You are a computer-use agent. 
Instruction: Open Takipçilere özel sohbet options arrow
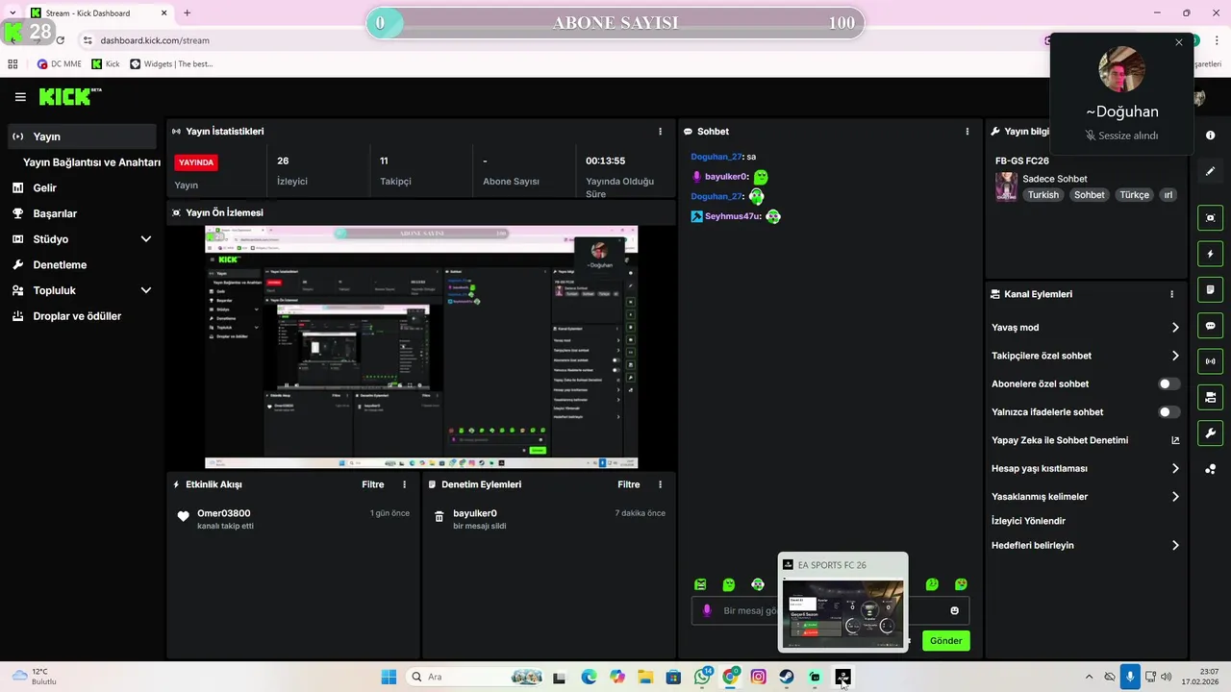point(1175,356)
